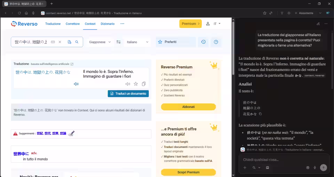Screen dimensions: 334x177
Task: Click the suggestion link 世代
Action: click(48, 133)
